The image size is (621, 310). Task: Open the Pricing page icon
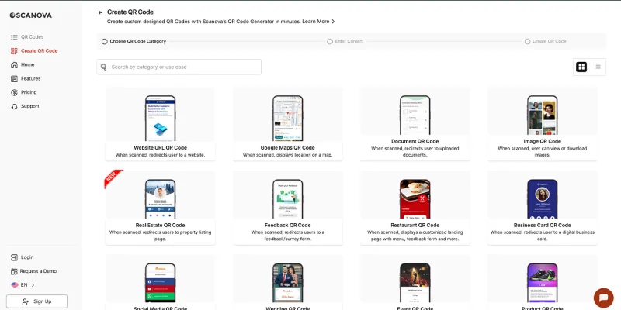(x=14, y=92)
